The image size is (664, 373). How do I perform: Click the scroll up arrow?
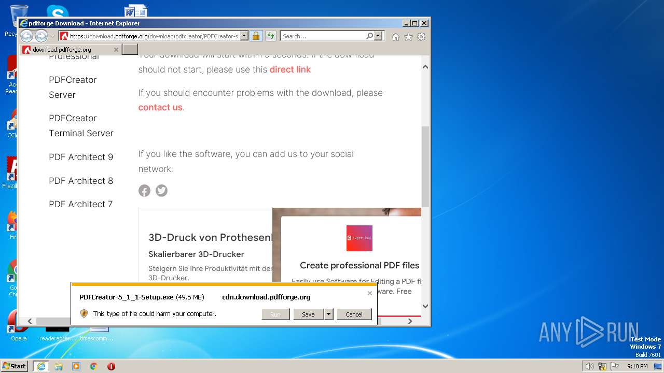(x=425, y=67)
